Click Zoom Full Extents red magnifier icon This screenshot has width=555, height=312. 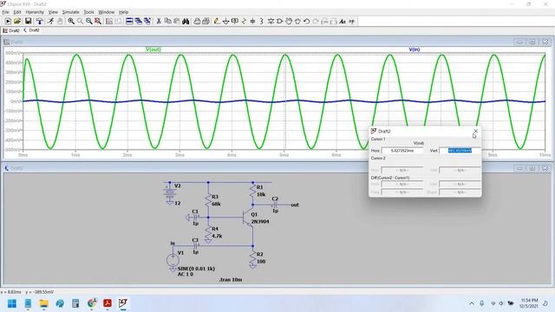click(x=98, y=21)
